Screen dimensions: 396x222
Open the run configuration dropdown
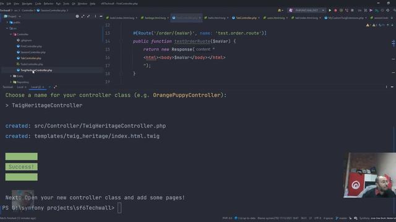tap(323, 10)
